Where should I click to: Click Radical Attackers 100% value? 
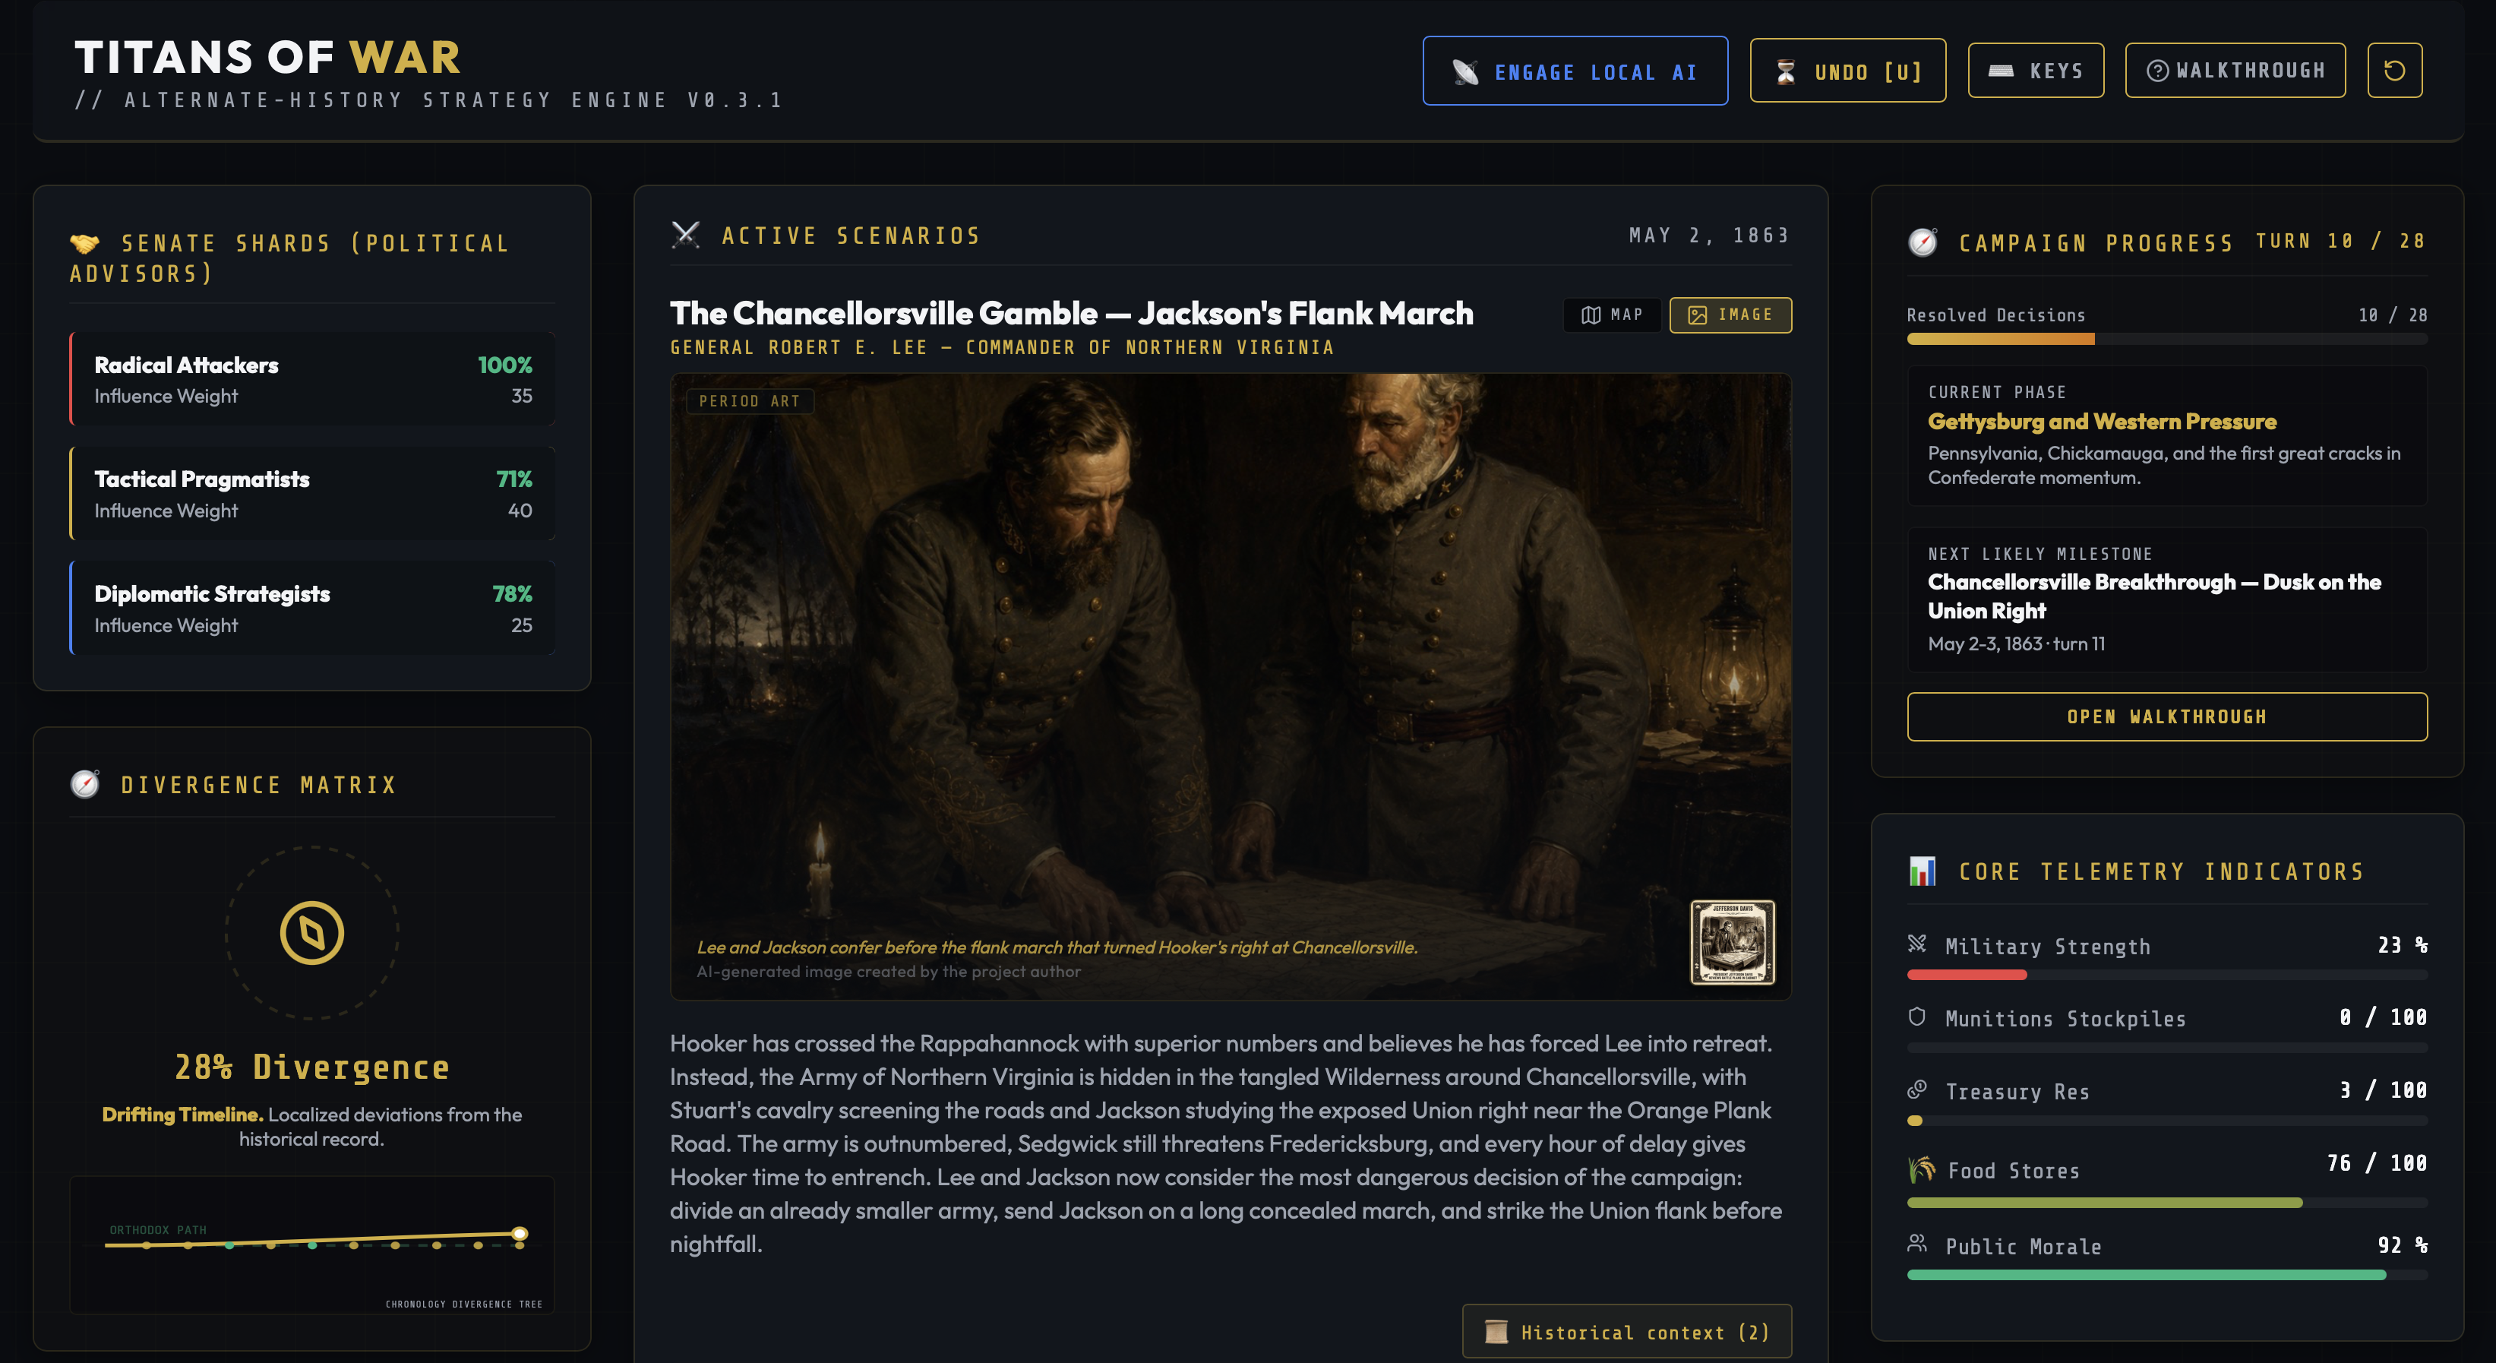click(505, 365)
